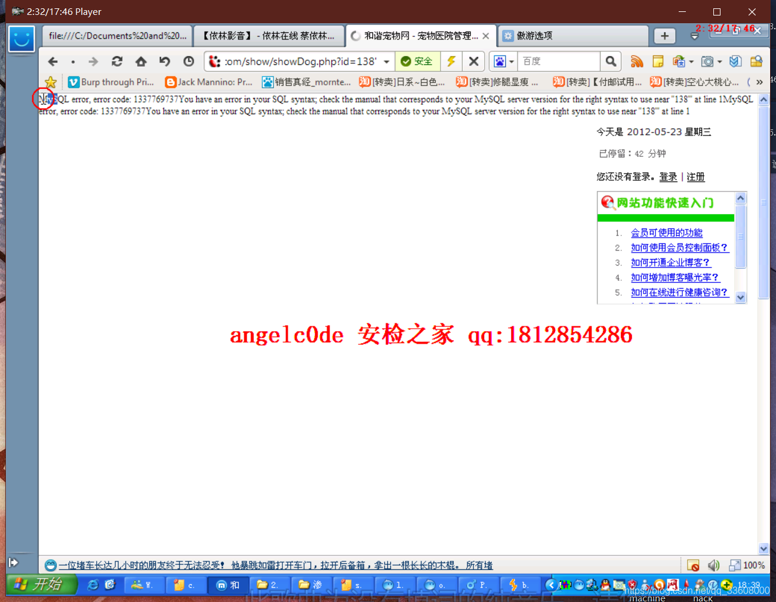Screen dimensions: 776x602
Task: Click the blue shield toolbar icon
Action: tap(735, 61)
